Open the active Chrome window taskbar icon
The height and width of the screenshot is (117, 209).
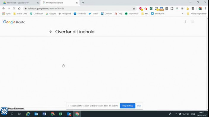pos(77,114)
